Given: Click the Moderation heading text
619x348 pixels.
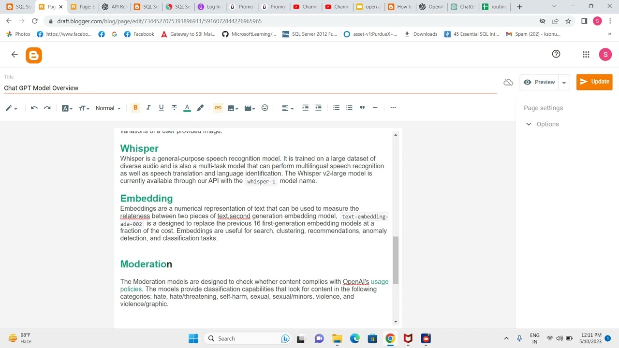Looking at the screenshot, I should point(146,264).
